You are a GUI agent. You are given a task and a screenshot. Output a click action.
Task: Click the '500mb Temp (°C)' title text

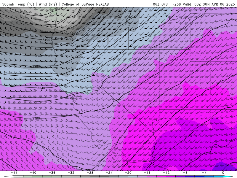[18, 4]
